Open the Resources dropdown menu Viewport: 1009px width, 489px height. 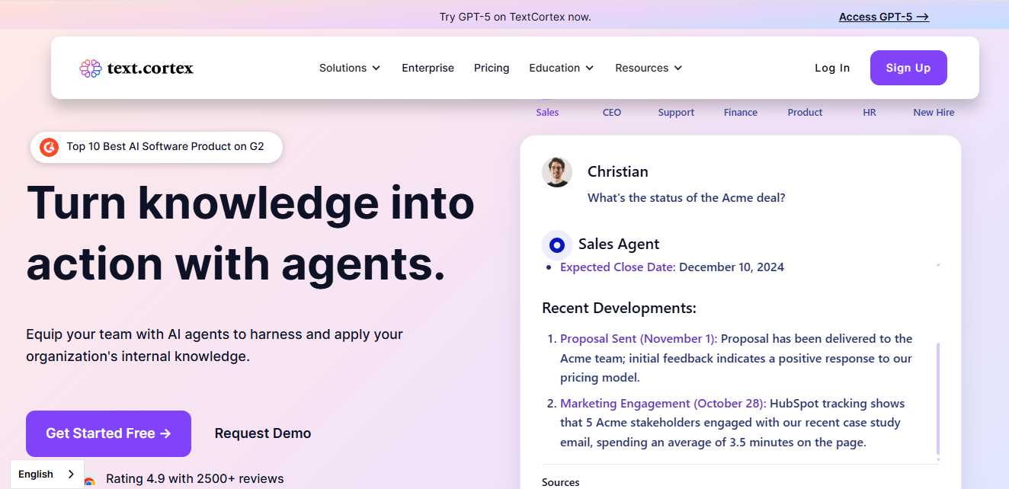click(x=649, y=68)
